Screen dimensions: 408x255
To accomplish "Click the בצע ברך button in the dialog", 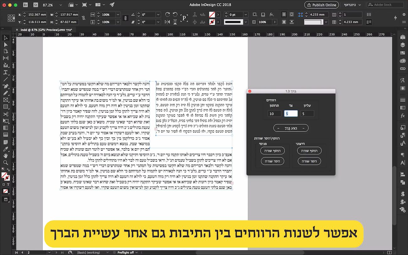I will click(291, 128).
